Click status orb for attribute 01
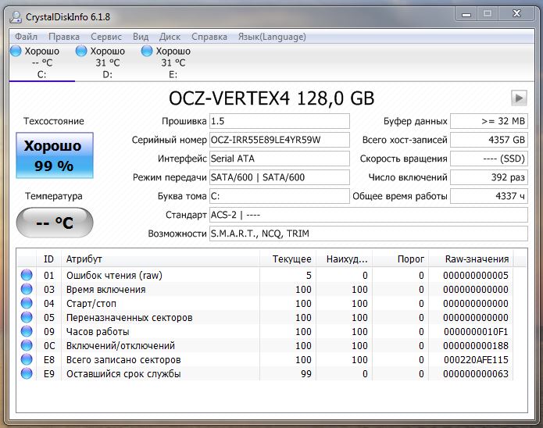543x428 pixels. click(27, 275)
